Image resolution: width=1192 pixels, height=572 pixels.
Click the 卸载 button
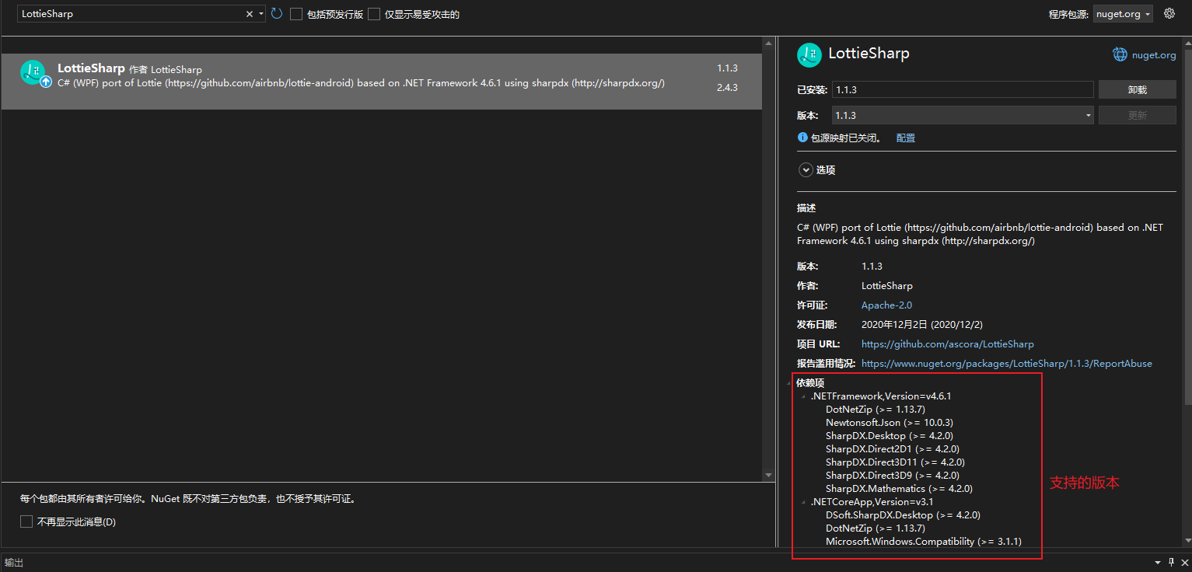(1137, 89)
